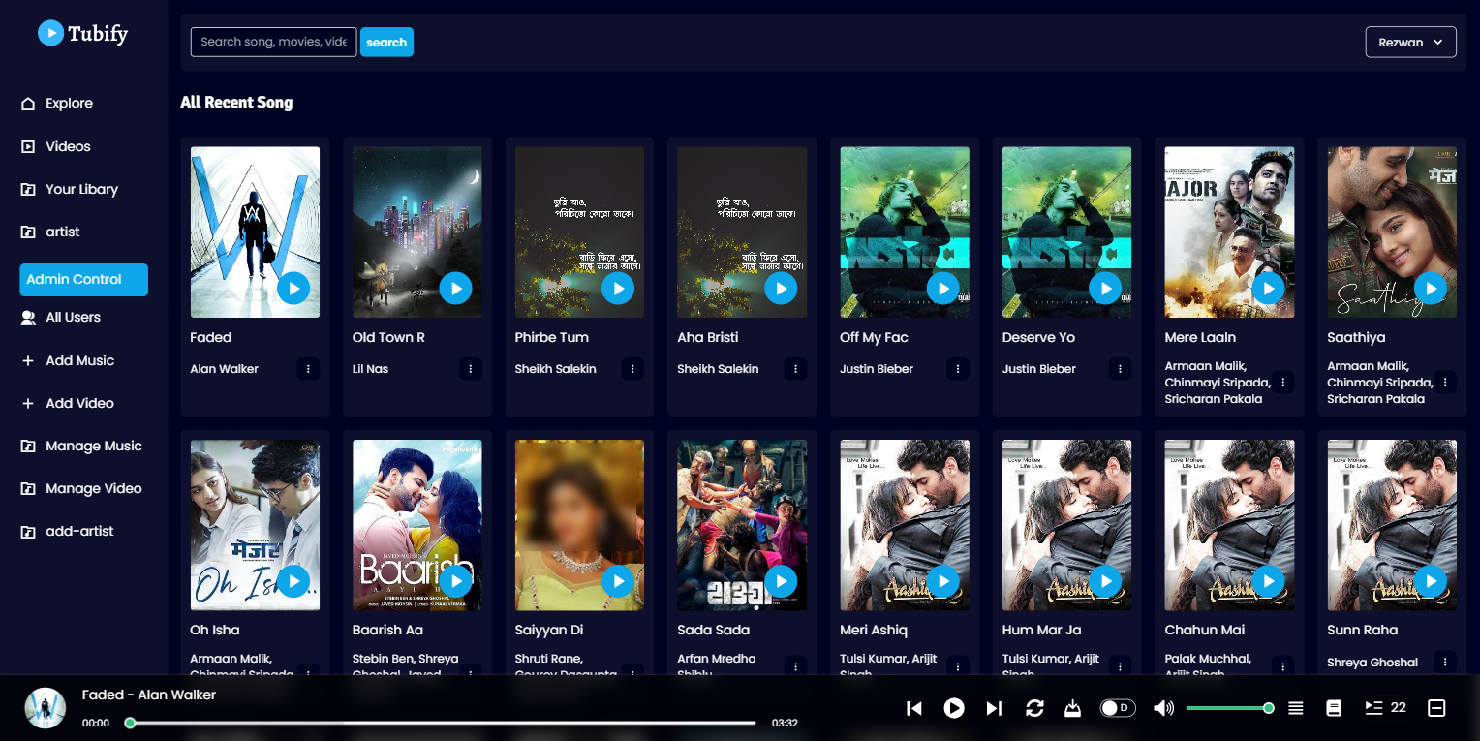Go back to the previous track
Viewport: 1480px width, 741px height.
click(913, 708)
